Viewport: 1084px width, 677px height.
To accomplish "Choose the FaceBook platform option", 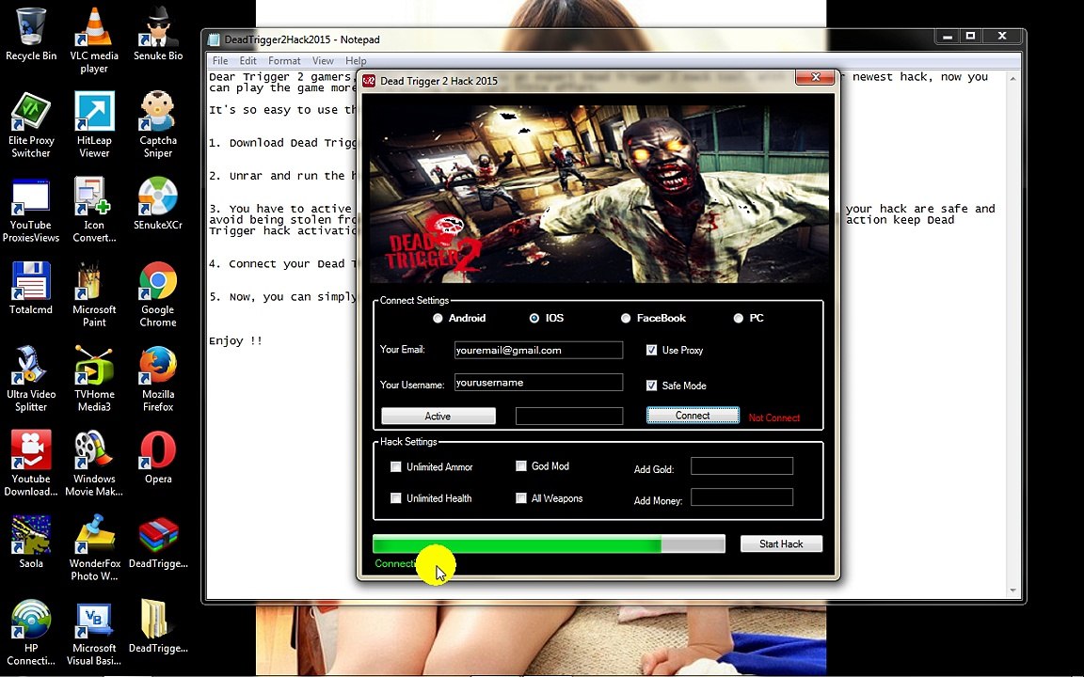I will pos(626,319).
